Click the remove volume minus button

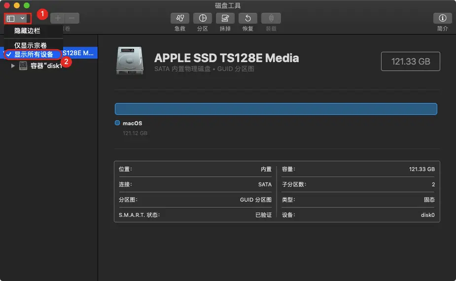pos(72,18)
